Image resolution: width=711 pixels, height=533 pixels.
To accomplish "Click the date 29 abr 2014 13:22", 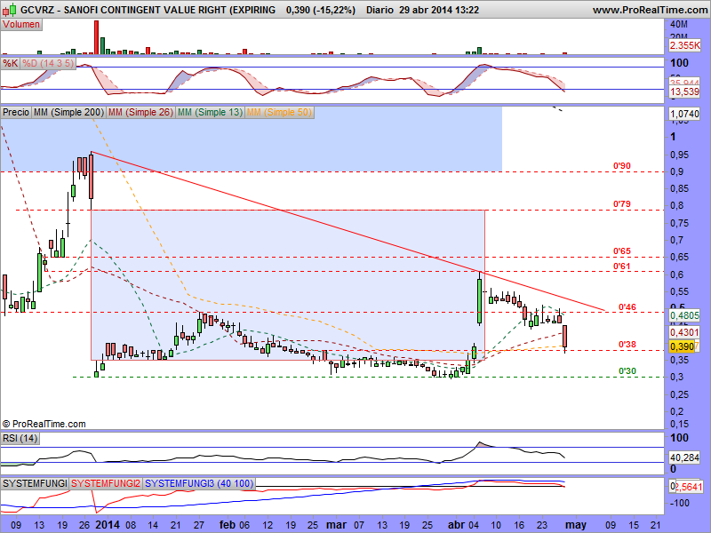I will (439, 10).
